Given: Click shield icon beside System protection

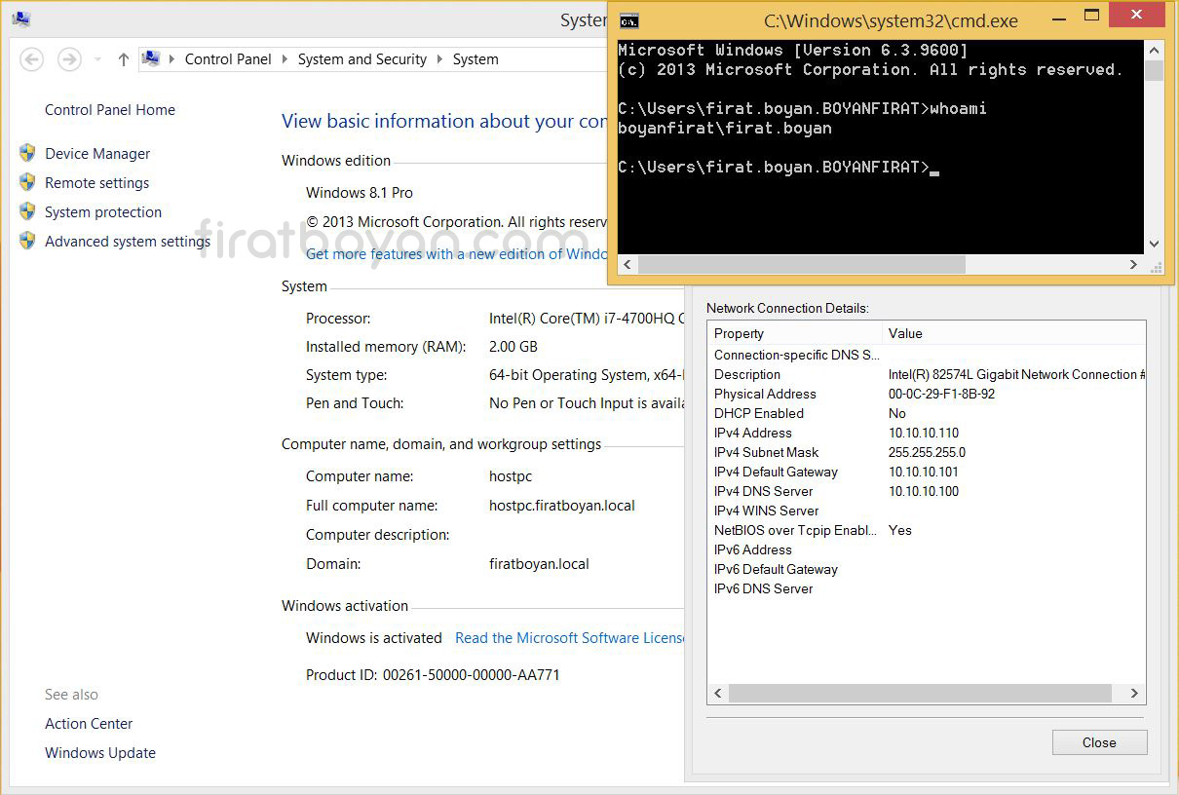Looking at the screenshot, I should [x=27, y=211].
